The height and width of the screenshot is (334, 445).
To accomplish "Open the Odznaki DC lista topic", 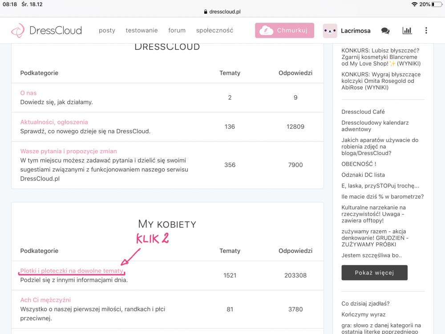I will point(363,175).
